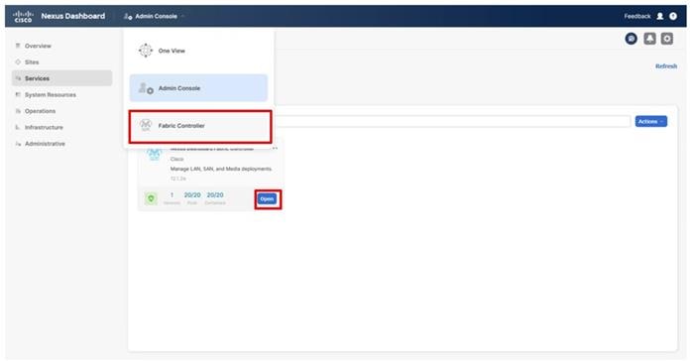Click the Feedback link in the header
This screenshot has height=361, width=690.
click(636, 16)
